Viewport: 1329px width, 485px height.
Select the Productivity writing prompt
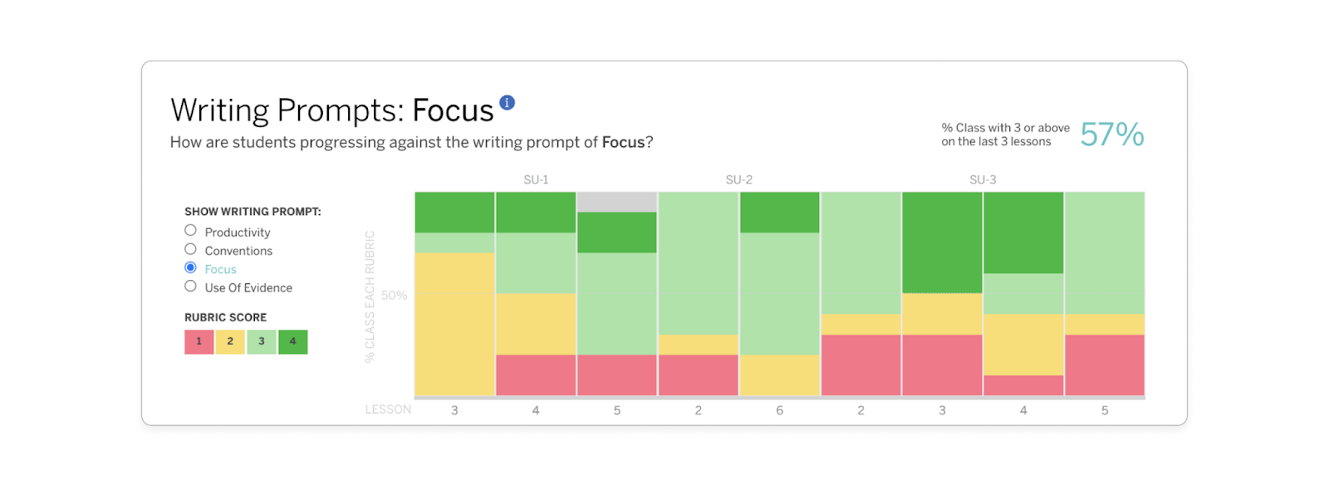pyautogui.click(x=190, y=230)
